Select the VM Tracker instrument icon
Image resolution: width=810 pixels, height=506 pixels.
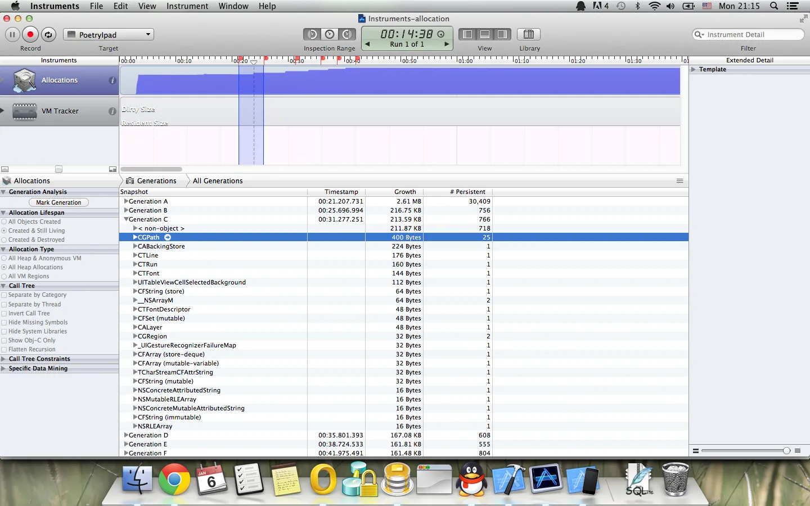click(x=25, y=111)
